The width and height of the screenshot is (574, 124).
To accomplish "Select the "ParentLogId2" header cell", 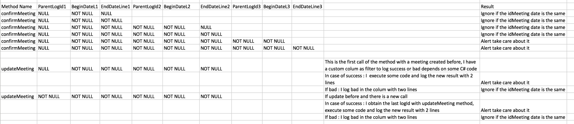I will pyautogui.click(x=147, y=7).
